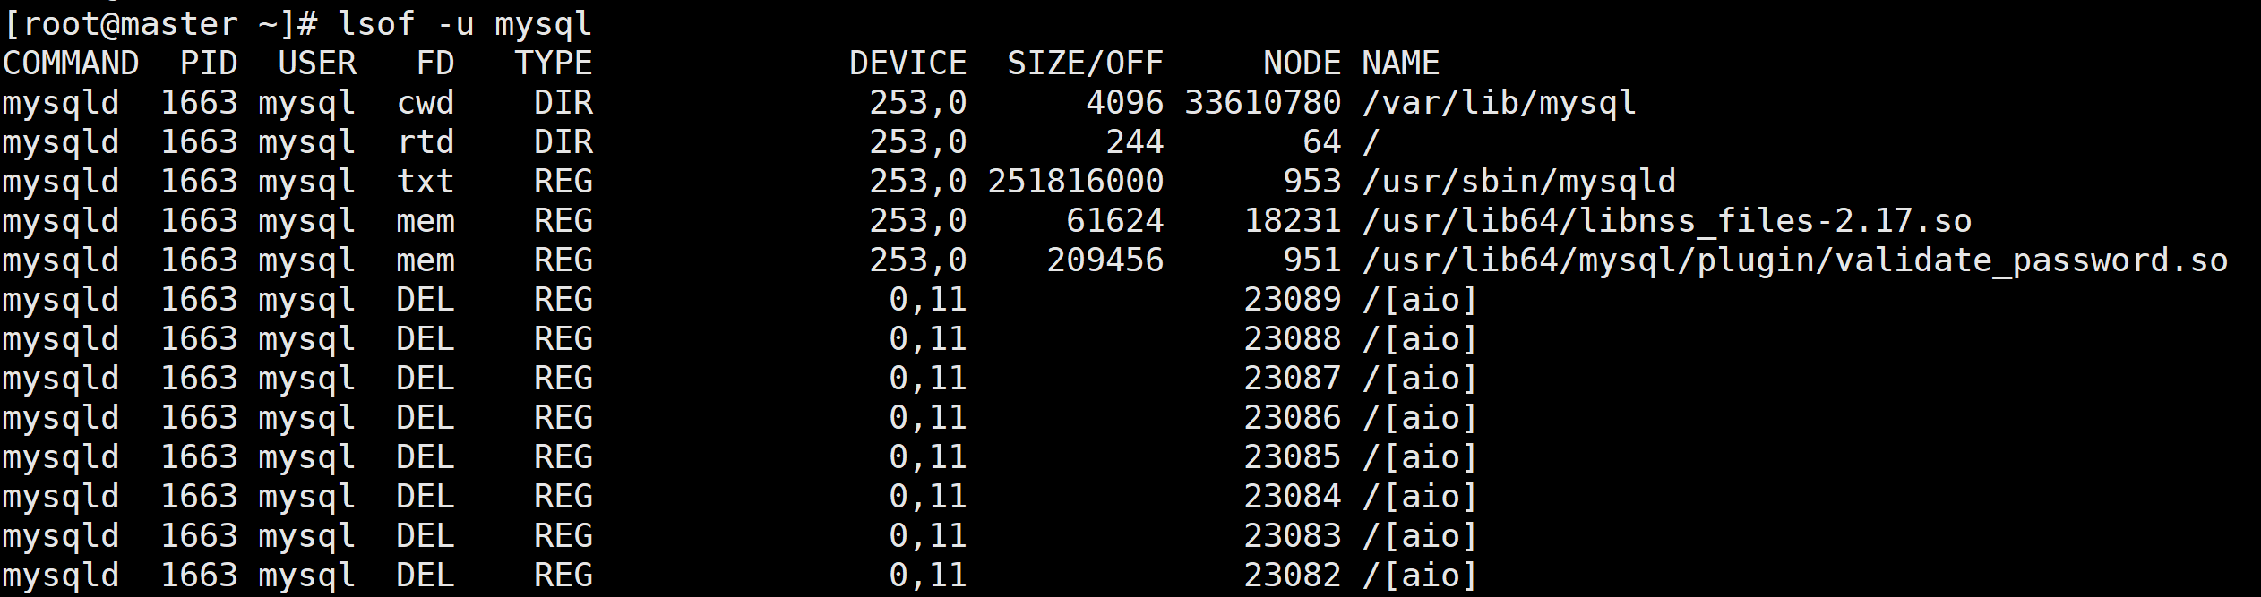
Task: Click the command text 'lsof -u mysql'
Action: pyautogui.click(x=465, y=24)
